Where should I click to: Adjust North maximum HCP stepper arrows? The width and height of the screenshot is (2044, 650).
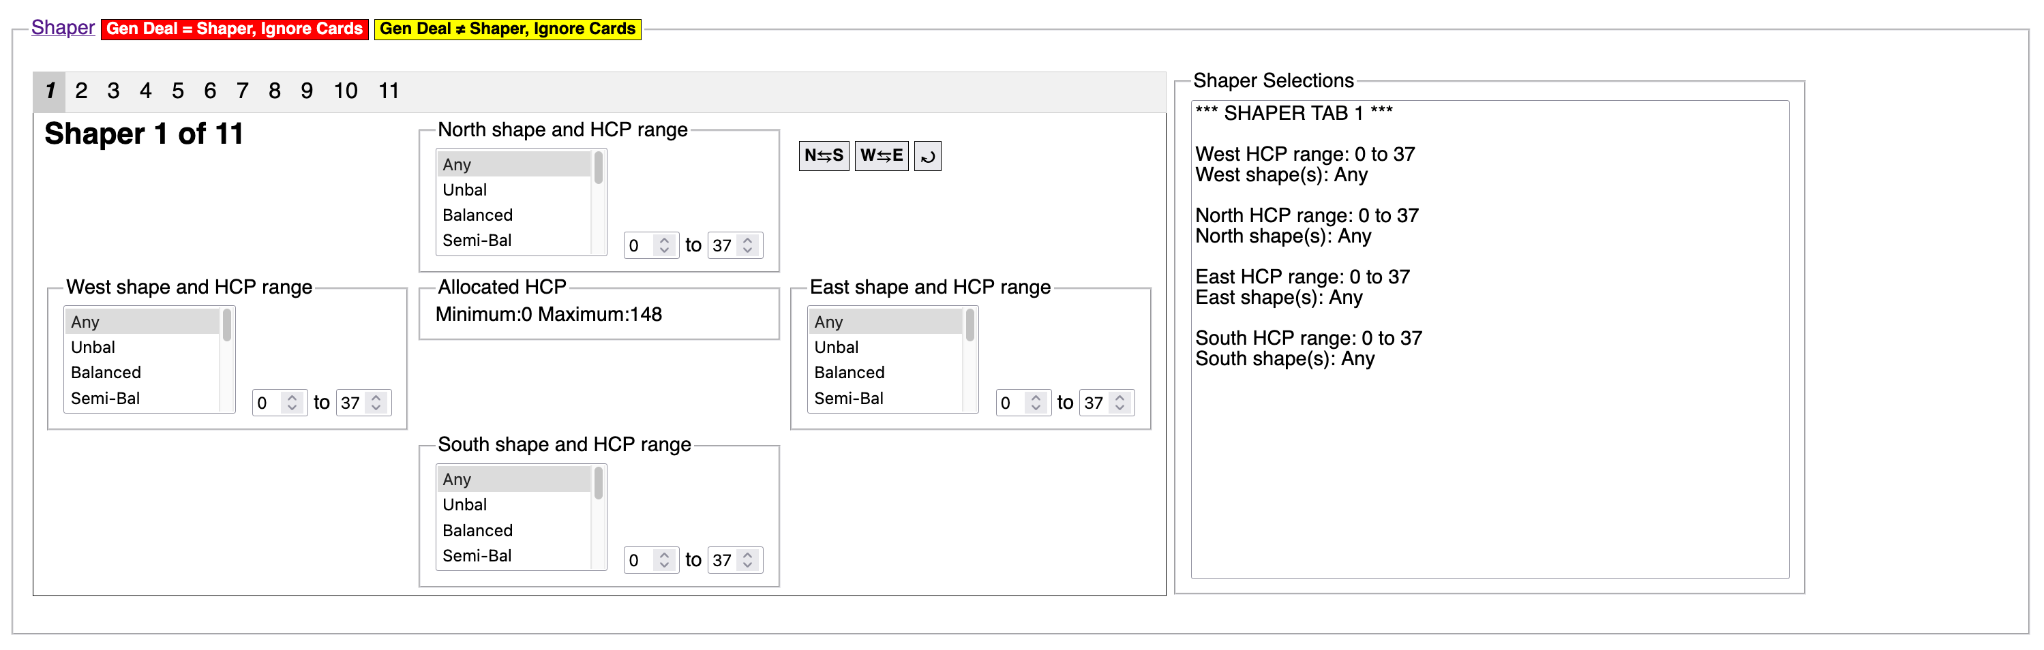pos(747,246)
